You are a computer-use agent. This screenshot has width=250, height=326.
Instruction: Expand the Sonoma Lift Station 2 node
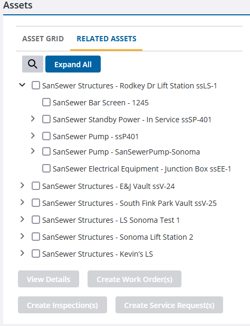coord(22,236)
